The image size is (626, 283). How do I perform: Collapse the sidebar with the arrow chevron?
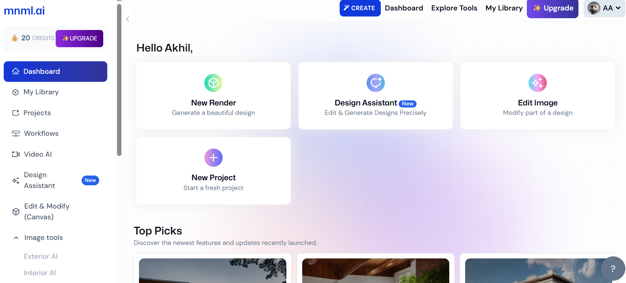pos(128,19)
